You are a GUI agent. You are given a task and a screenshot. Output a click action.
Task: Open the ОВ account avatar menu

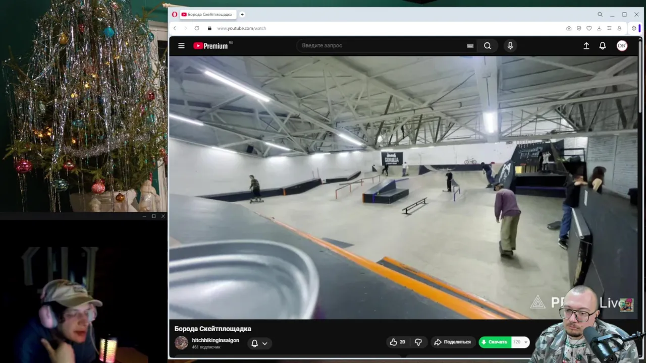[x=622, y=45]
